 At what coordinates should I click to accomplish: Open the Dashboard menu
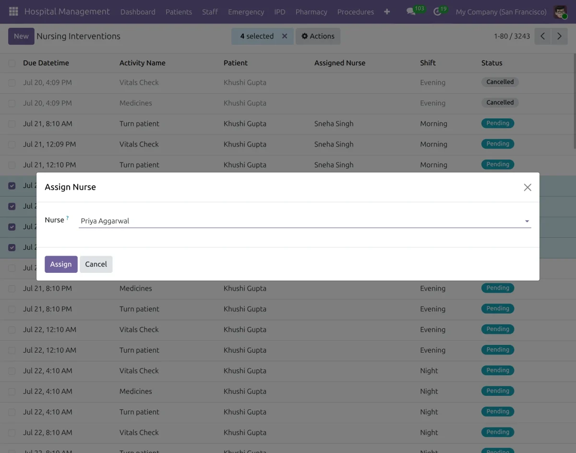pos(138,12)
